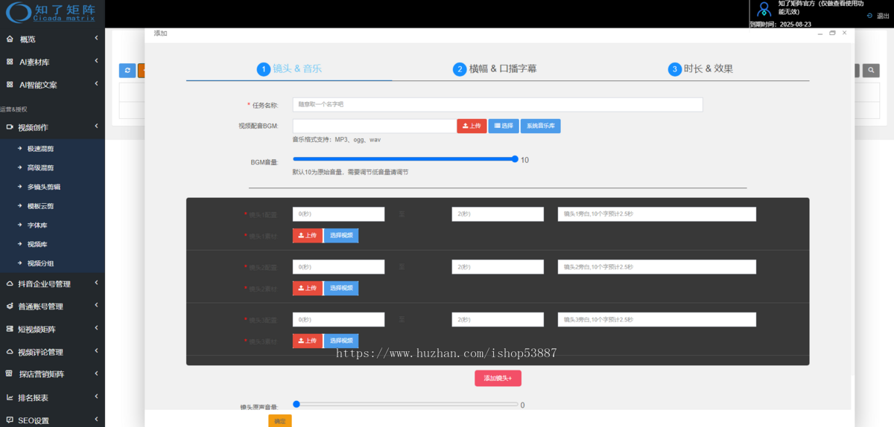
Task: Click the 视频配音BGM text field
Action: click(x=375, y=126)
